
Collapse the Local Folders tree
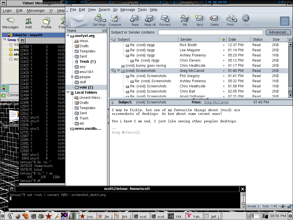[x=68, y=93]
